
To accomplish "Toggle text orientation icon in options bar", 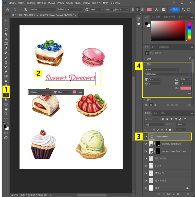I will 25,9.
